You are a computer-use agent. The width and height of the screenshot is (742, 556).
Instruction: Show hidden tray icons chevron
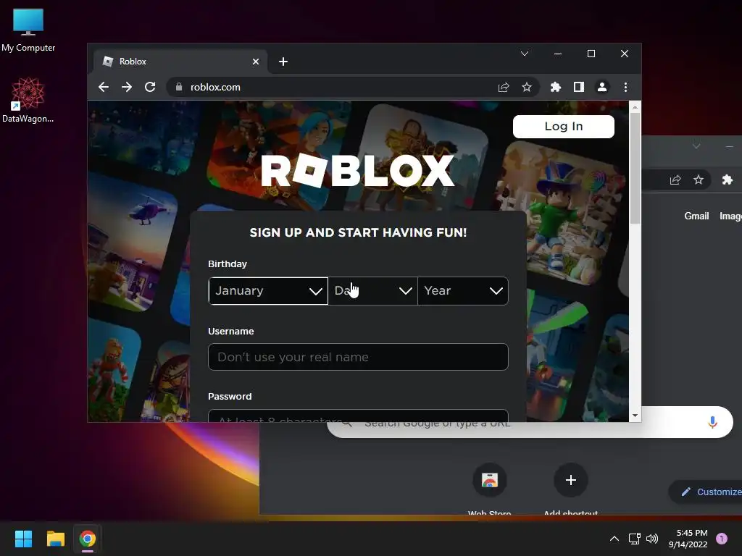tap(614, 539)
